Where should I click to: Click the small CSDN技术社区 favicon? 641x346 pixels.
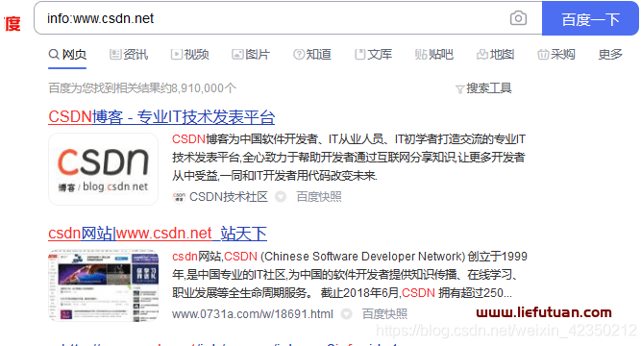click(179, 197)
